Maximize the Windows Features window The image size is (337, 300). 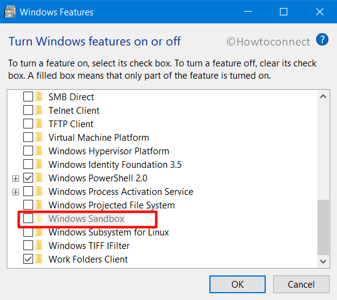tap(284, 12)
